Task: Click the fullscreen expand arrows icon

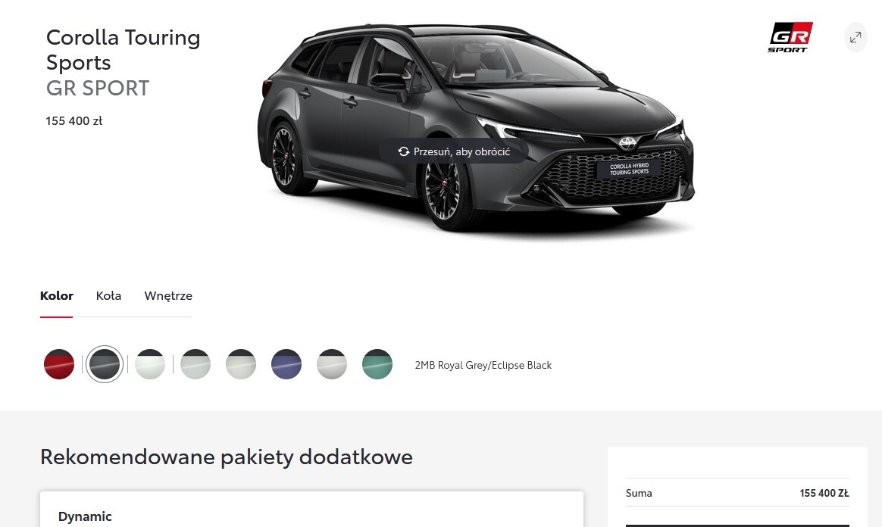Action: (855, 37)
